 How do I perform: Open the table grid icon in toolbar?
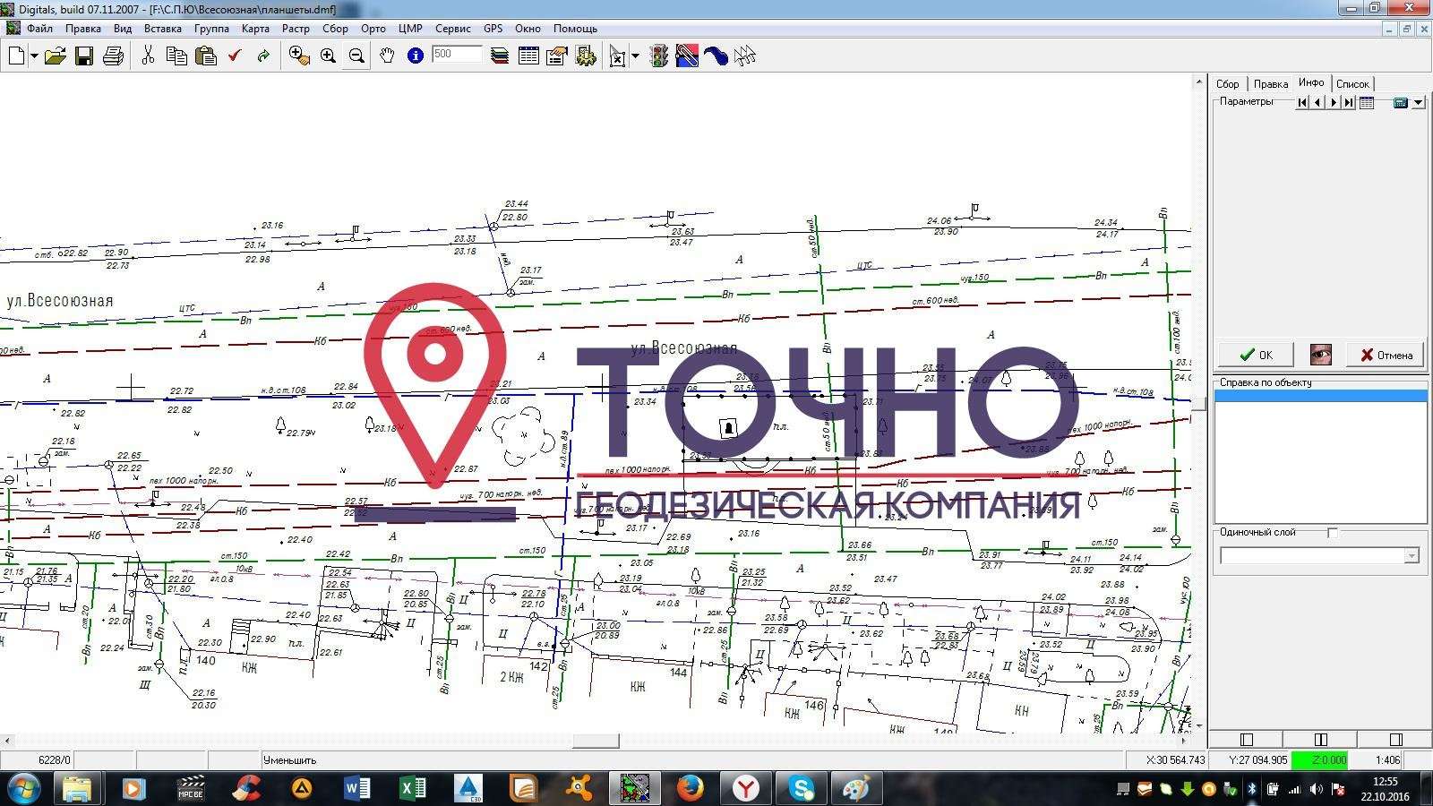[528, 56]
